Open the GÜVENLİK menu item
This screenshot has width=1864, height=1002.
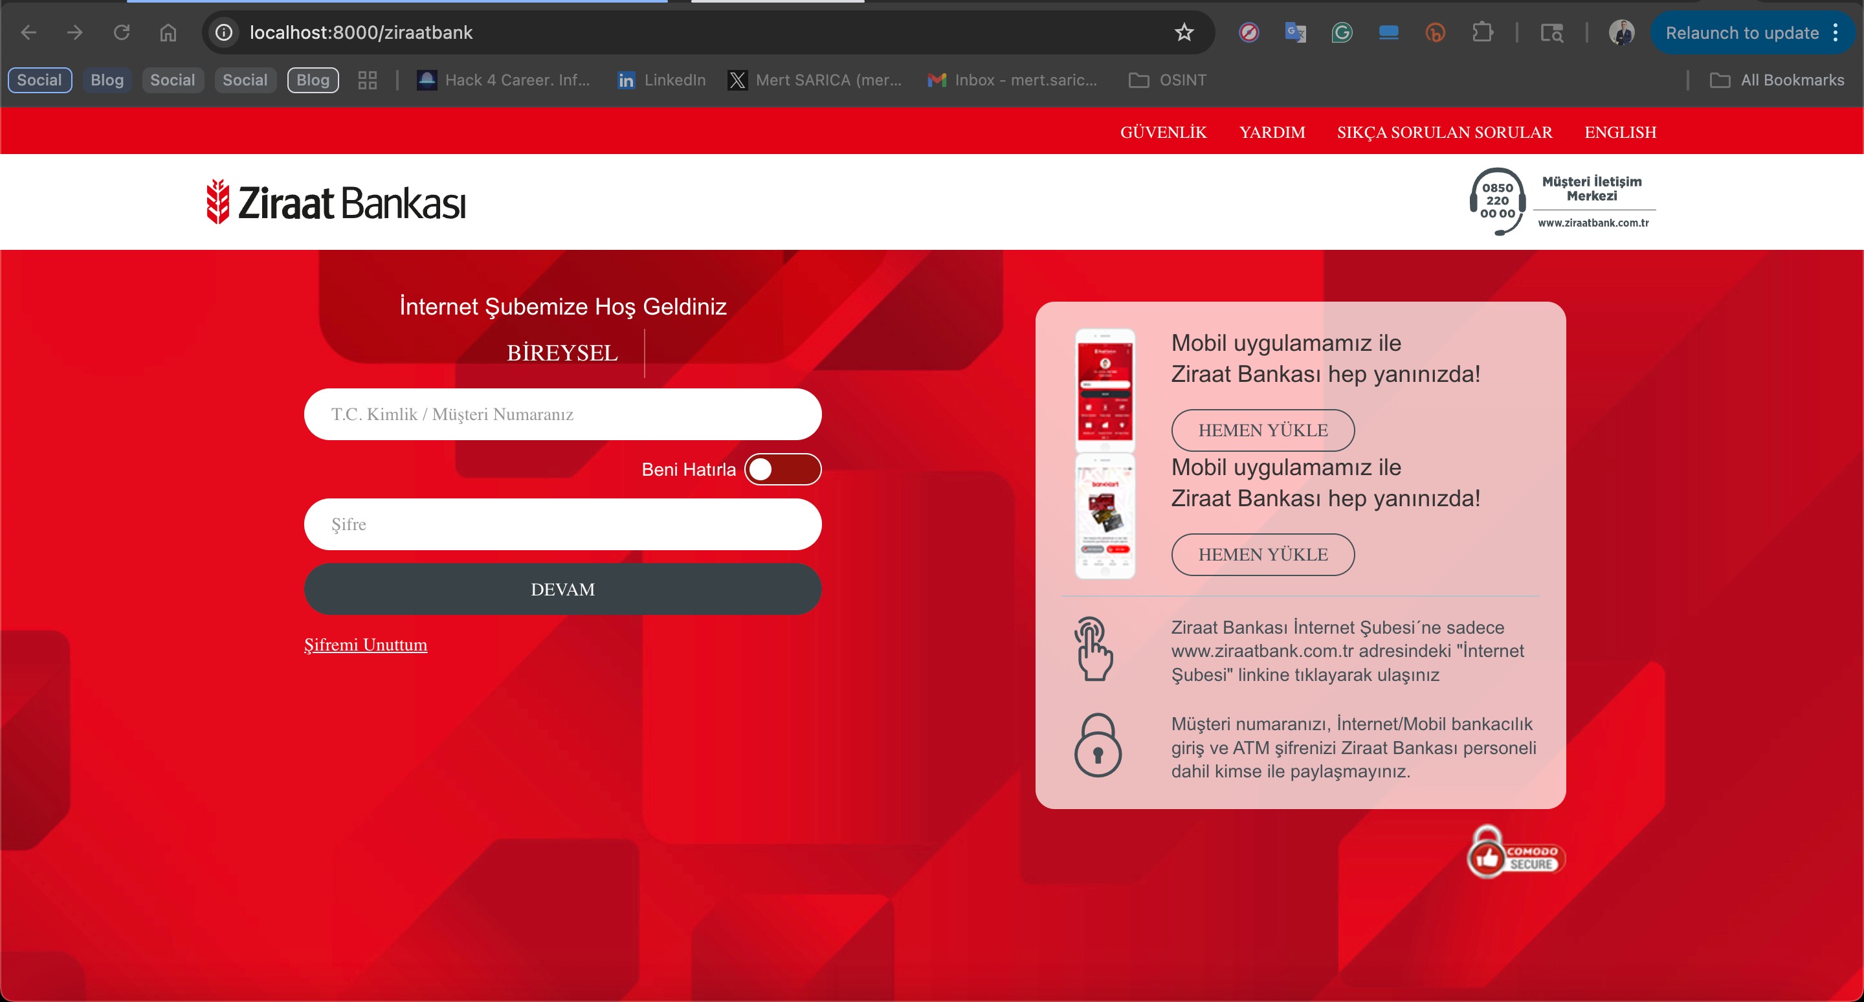coord(1163,133)
